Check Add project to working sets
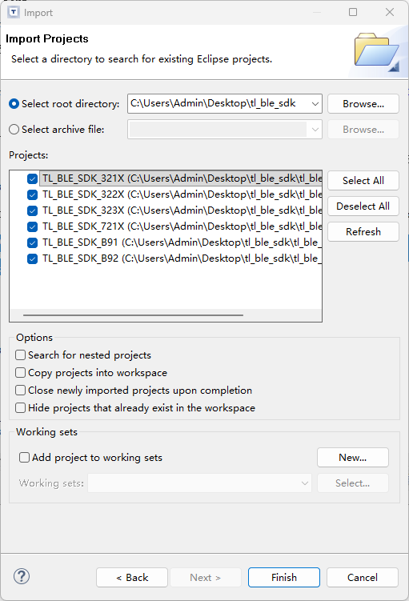 (24, 457)
